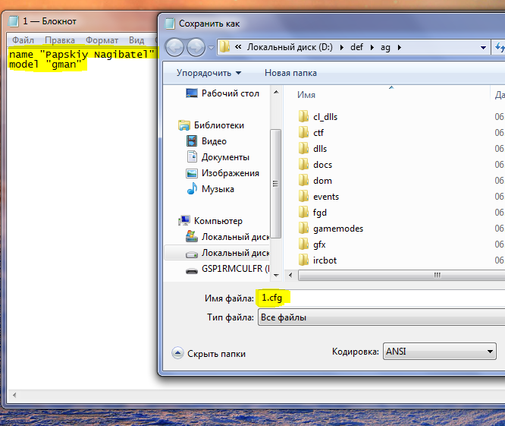Open Кодировка dropdown set to ANSI
The width and height of the screenshot is (505, 426).
click(439, 351)
